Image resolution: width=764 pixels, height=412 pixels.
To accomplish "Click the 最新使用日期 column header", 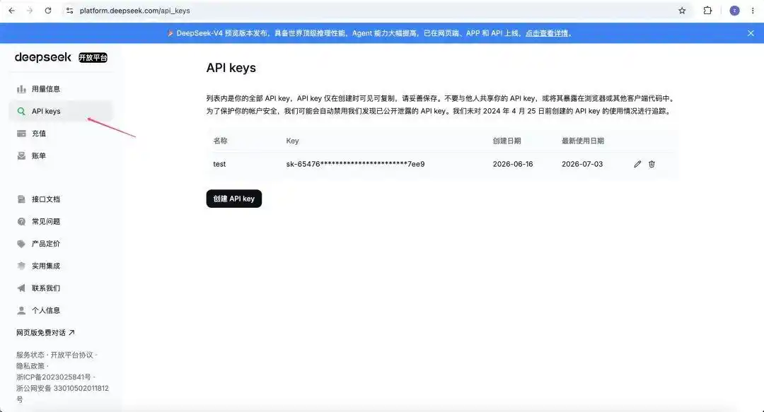I will (x=583, y=141).
